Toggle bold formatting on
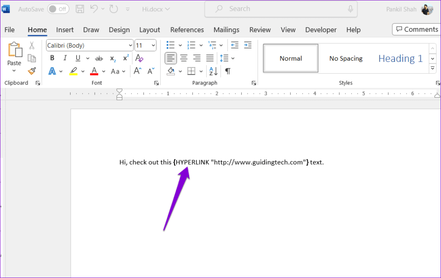This screenshot has width=441, height=278. click(52, 58)
